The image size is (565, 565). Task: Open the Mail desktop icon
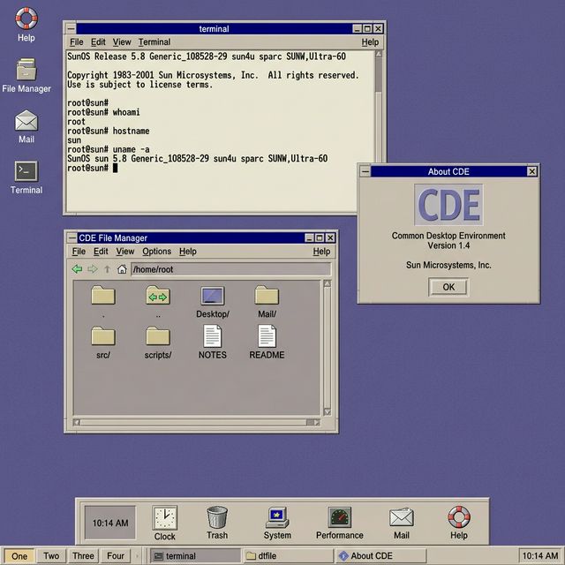pos(26,126)
